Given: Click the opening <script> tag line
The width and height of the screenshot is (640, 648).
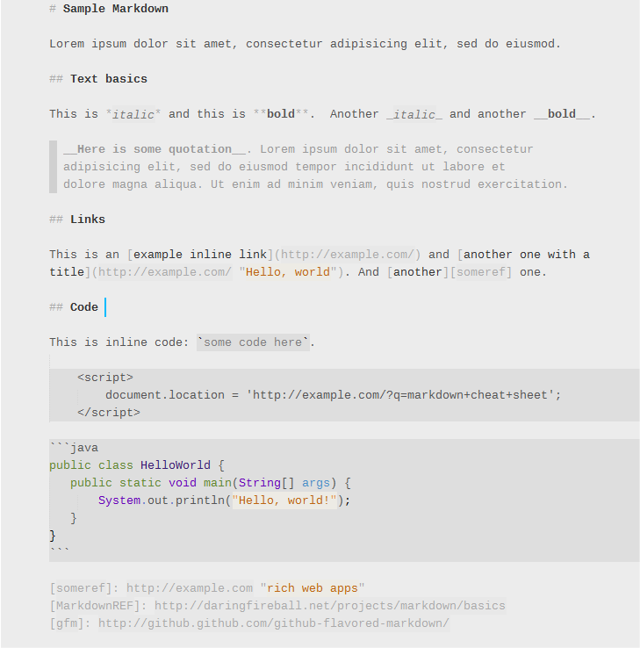Looking at the screenshot, I should pyautogui.click(x=105, y=378).
